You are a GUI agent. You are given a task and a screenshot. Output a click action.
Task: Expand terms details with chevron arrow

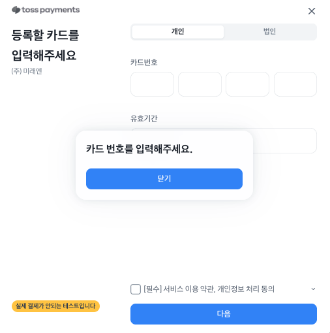pyautogui.click(x=313, y=289)
